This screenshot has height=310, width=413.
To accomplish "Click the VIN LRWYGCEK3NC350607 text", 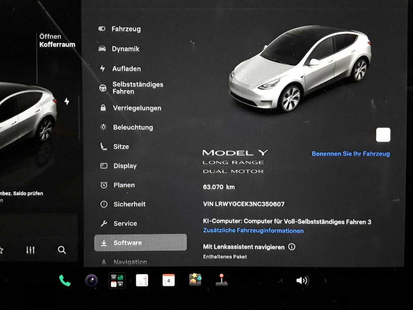I will [244, 204].
